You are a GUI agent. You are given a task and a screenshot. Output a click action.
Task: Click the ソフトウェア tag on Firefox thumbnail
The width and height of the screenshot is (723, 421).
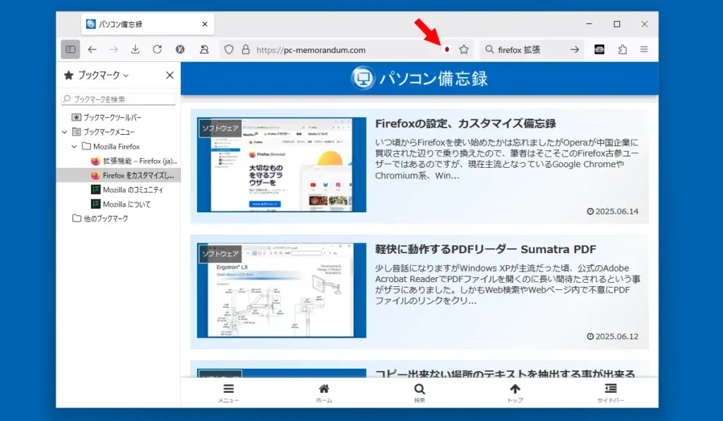click(x=220, y=128)
